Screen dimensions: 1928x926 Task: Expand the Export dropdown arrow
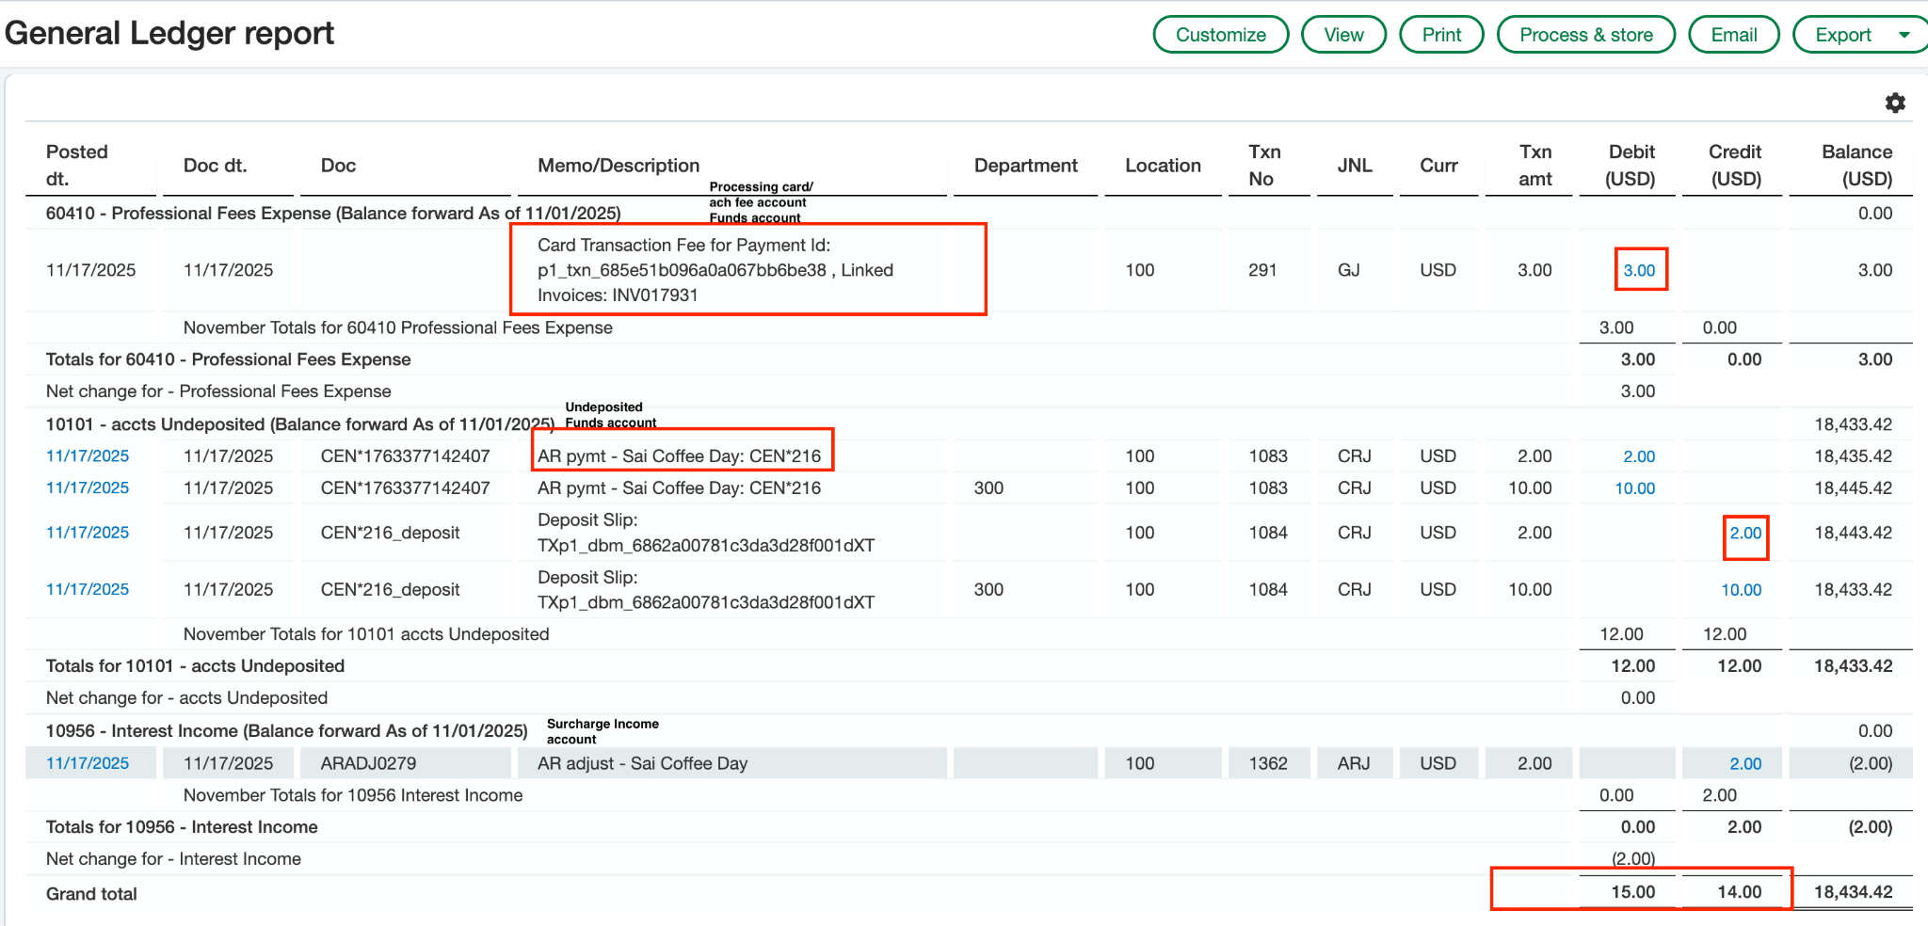(x=1904, y=35)
